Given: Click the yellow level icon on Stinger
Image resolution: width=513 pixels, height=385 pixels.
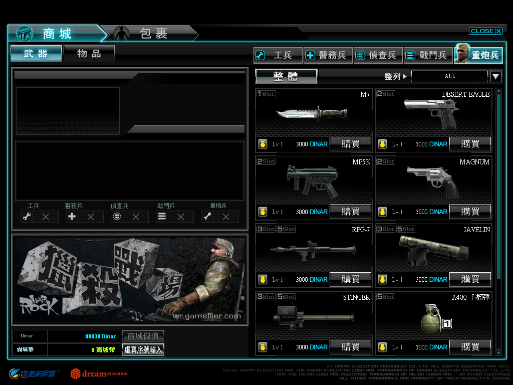Looking at the screenshot, I should (x=263, y=347).
